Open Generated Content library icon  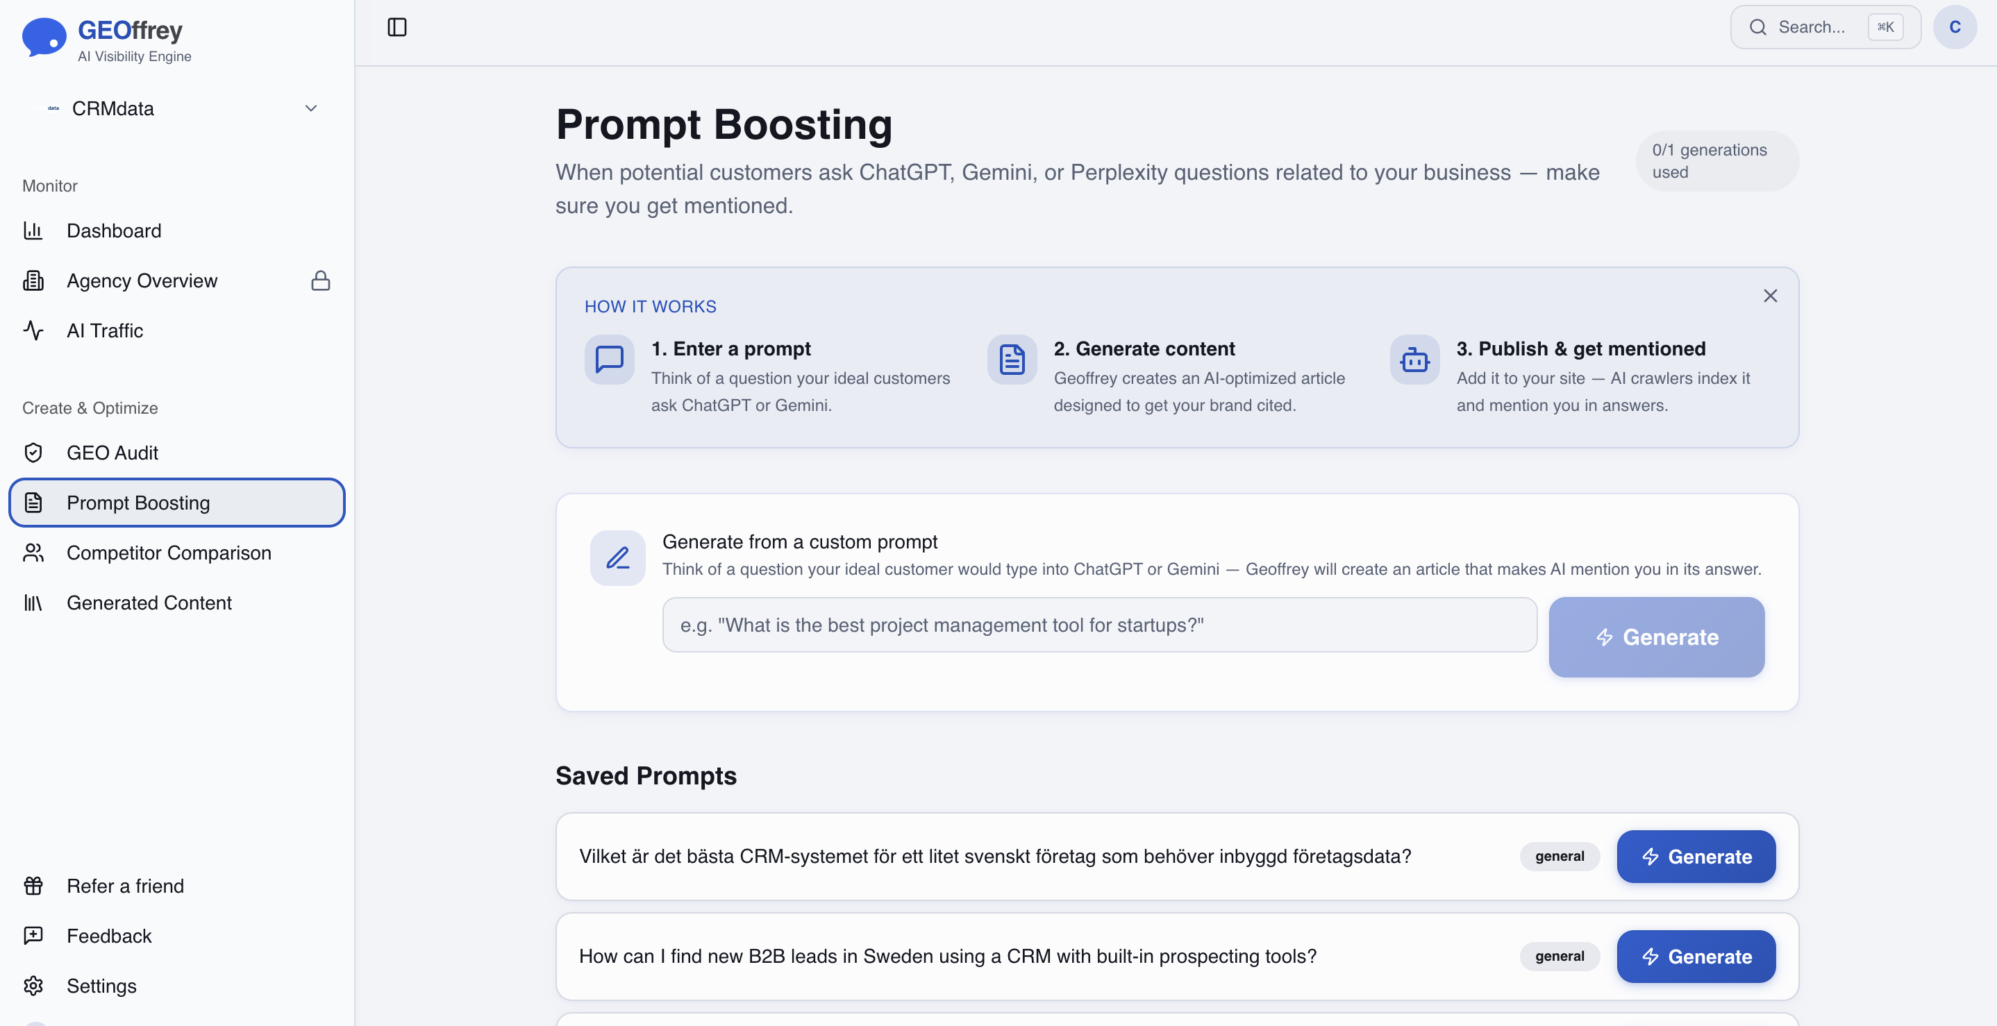point(33,603)
